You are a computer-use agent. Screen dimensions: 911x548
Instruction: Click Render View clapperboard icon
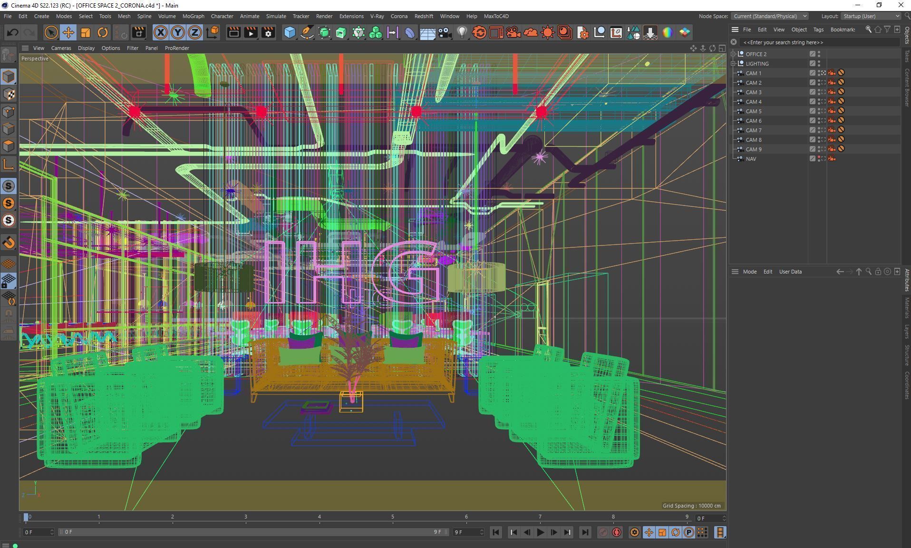coord(233,32)
